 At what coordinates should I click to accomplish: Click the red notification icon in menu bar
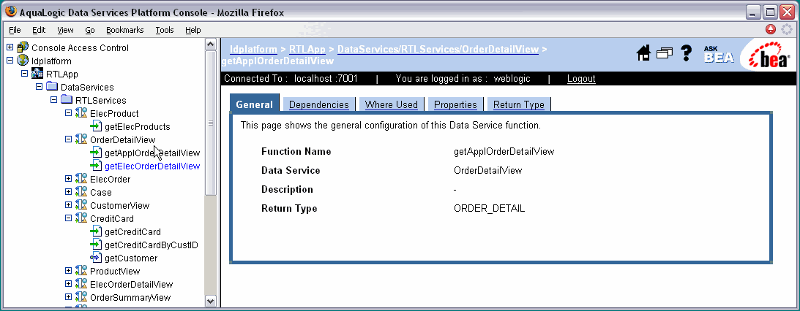[771, 29]
